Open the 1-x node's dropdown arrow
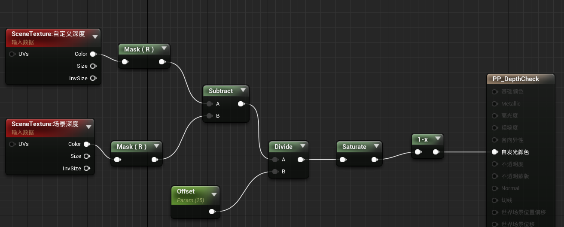Image resolution: width=564 pixels, height=227 pixels. (x=438, y=139)
